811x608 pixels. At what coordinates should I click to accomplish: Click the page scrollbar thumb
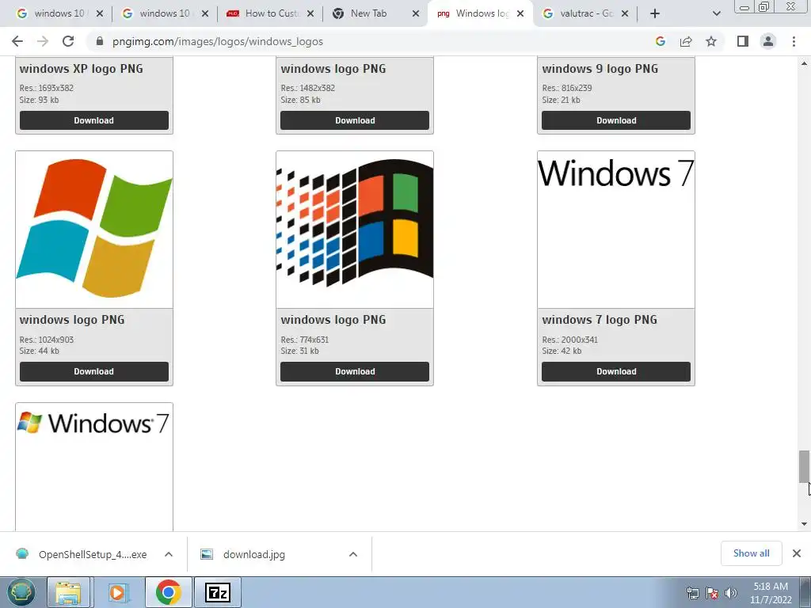[x=805, y=466]
